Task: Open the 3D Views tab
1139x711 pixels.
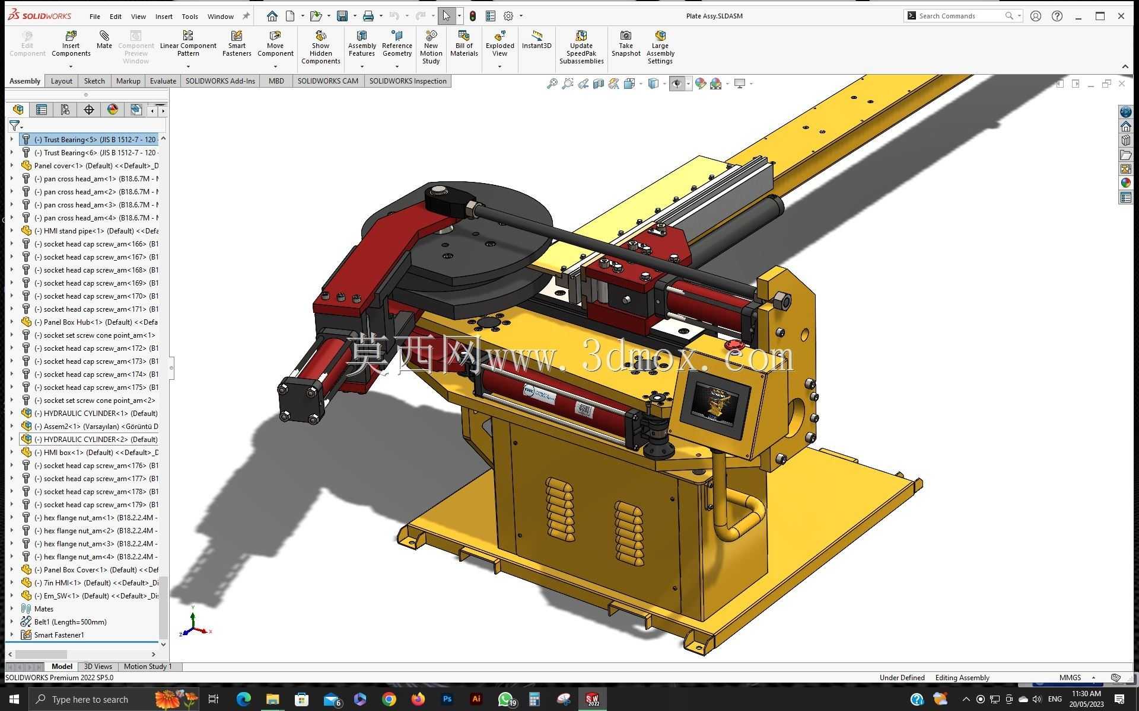Action: click(x=98, y=667)
